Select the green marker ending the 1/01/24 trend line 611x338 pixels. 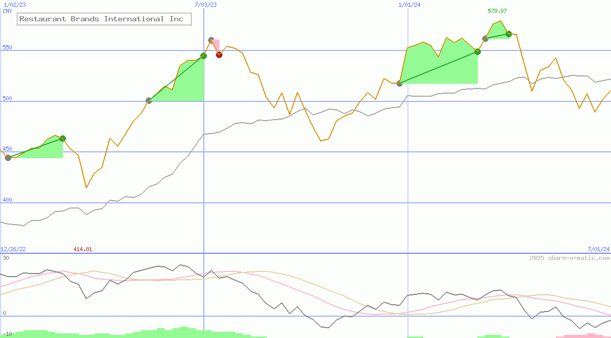click(477, 51)
